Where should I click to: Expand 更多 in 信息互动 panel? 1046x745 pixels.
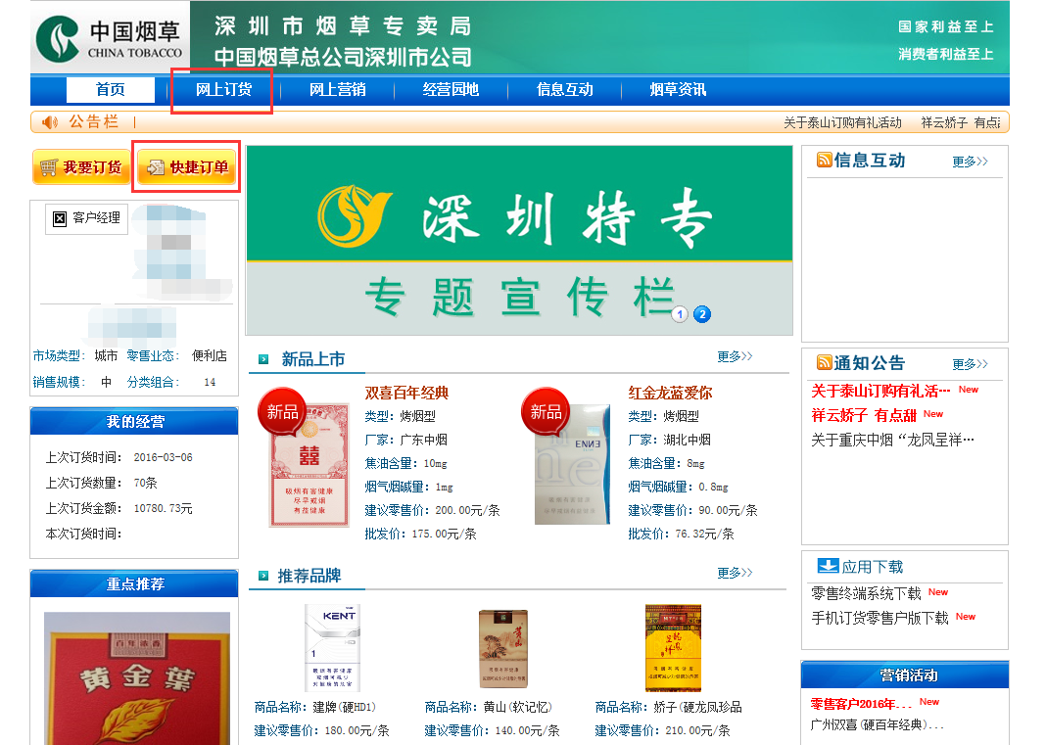(970, 162)
